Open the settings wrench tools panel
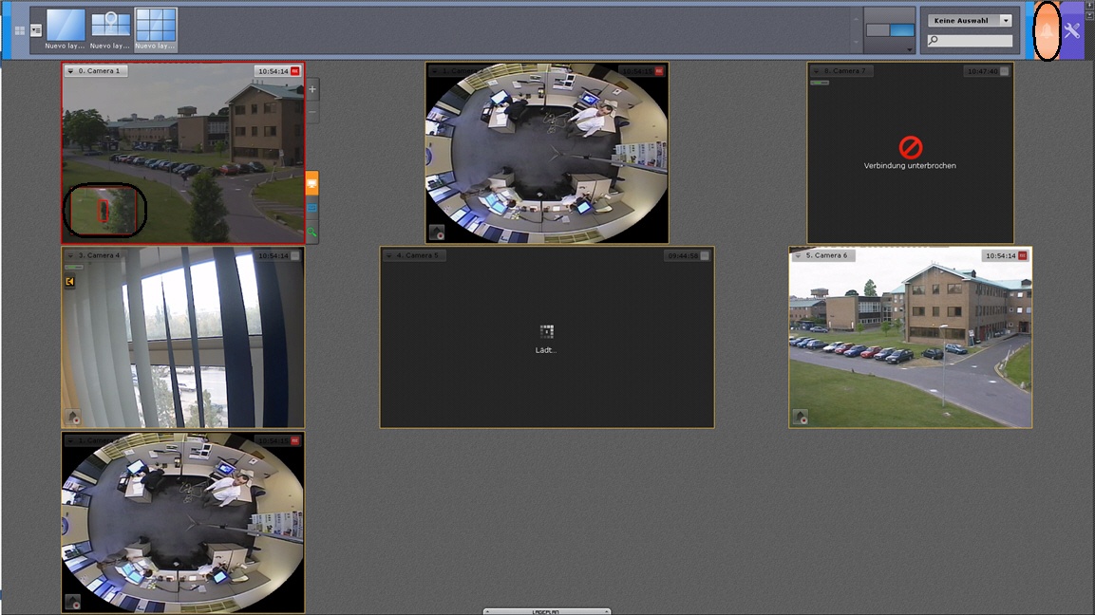Image resolution: width=1095 pixels, height=615 pixels. click(x=1072, y=31)
